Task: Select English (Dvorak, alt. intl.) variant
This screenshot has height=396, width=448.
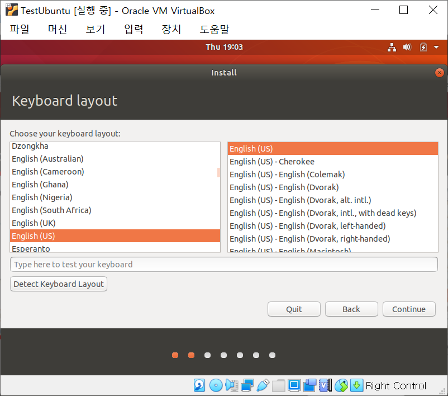Action: coord(333,200)
